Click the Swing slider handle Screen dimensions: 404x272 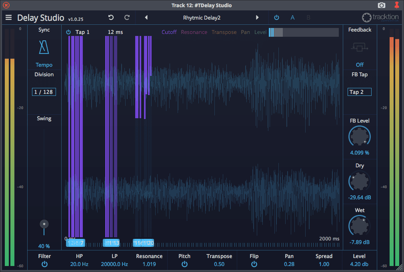44,224
